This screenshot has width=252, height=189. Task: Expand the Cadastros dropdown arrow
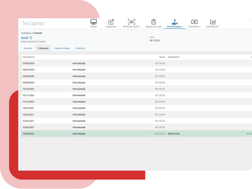tap(116, 27)
